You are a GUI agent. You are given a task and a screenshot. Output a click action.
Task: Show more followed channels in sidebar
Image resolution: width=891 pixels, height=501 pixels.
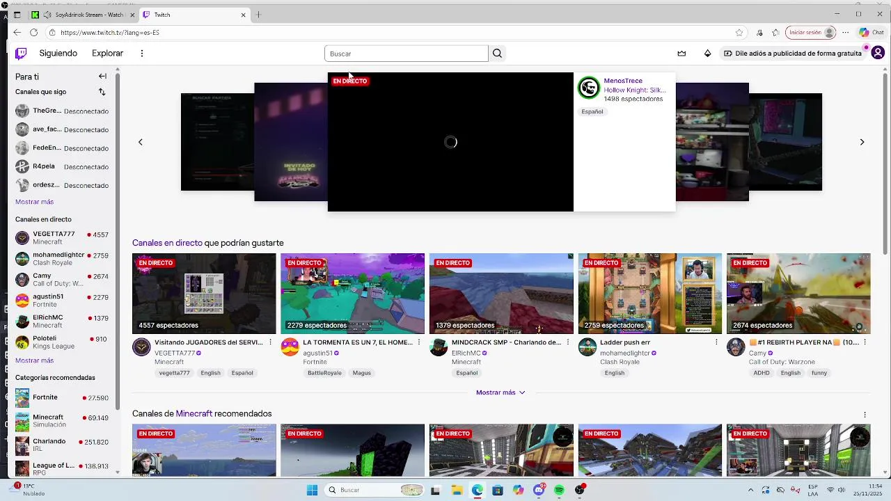pyautogui.click(x=34, y=202)
